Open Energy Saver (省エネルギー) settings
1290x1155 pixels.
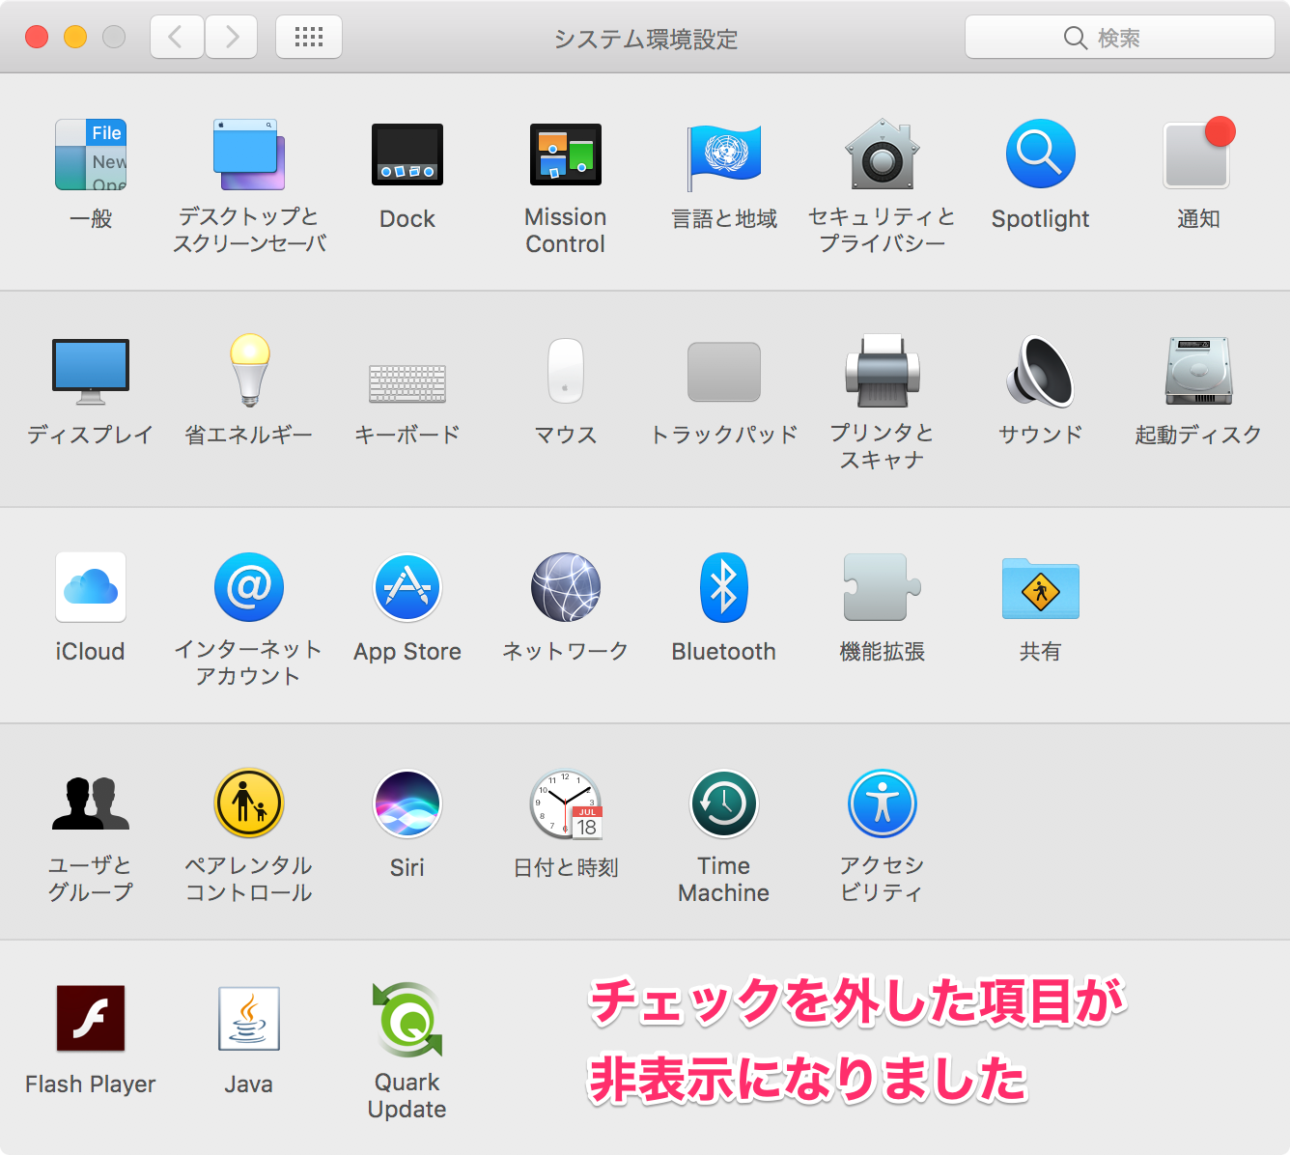click(x=249, y=372)
